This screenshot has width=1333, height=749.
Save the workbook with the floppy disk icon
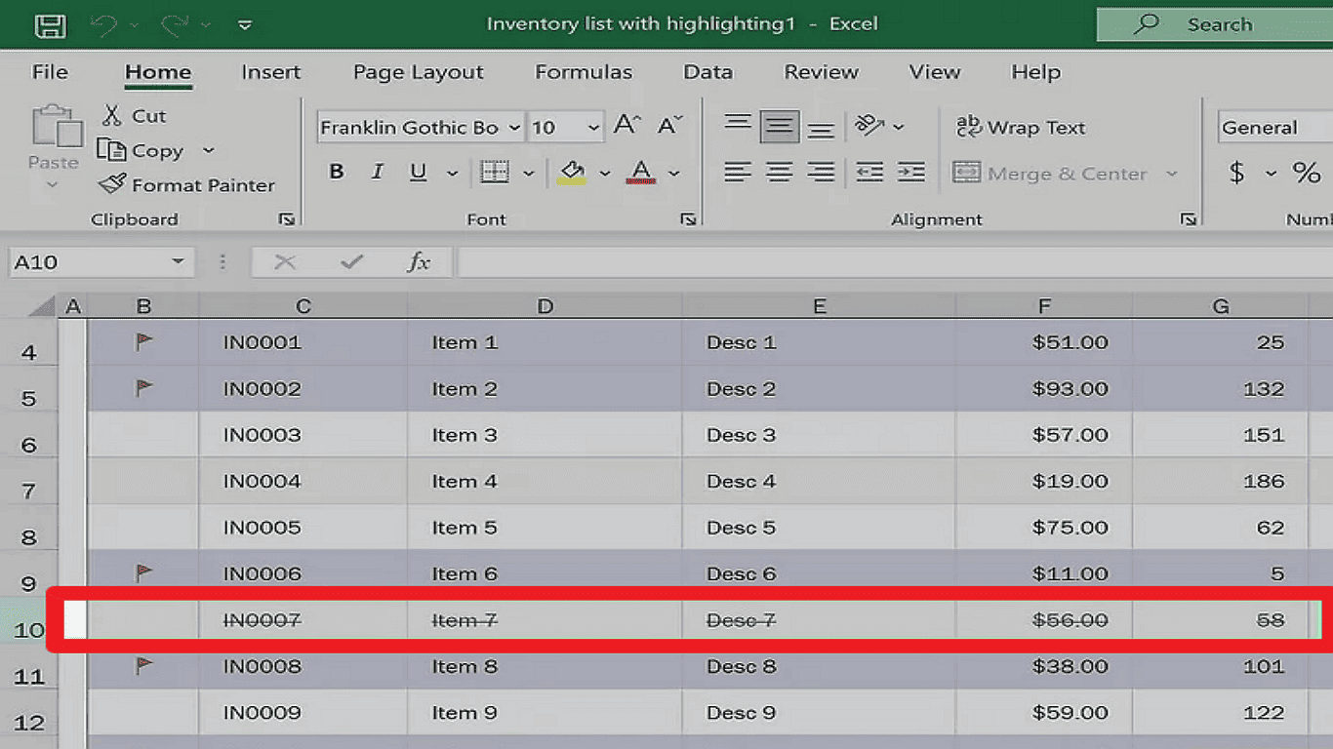[50, 25]
